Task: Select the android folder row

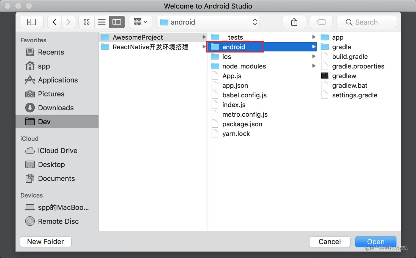Action: click(262, 47)
